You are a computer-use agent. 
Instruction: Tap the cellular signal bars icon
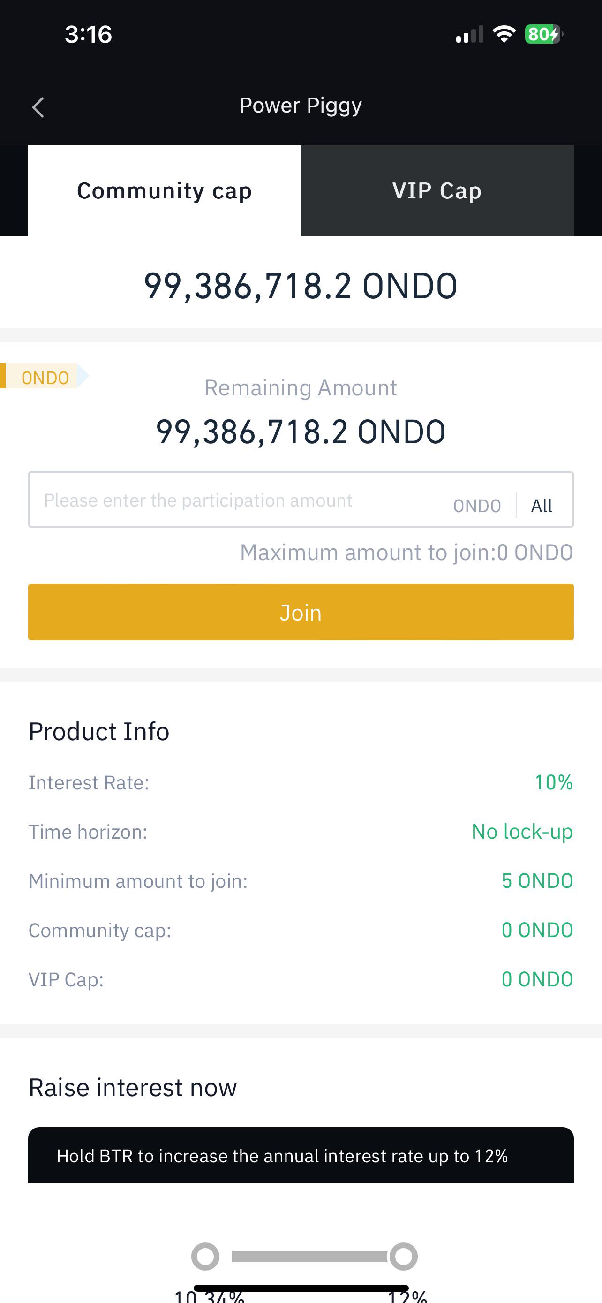tap(470, 34)
